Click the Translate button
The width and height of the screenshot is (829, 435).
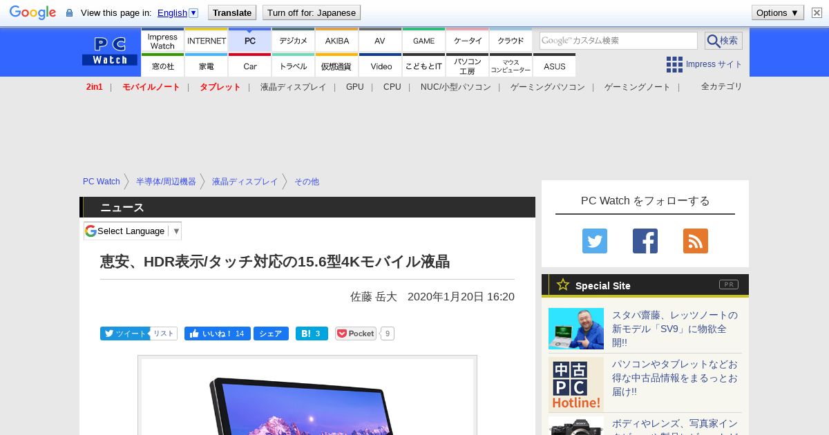click(232, 12)
